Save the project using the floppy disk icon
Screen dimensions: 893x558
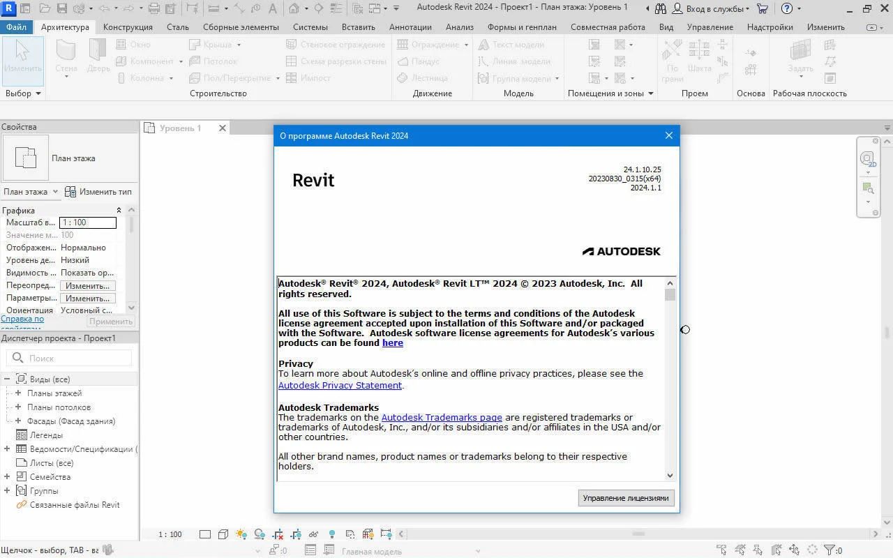click(61, 8)
